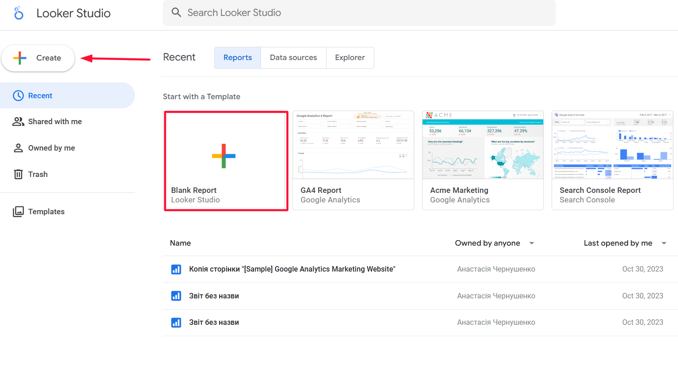Open the Acme Marketing template thumbnail
678x368 pixels.
[482, 145]
